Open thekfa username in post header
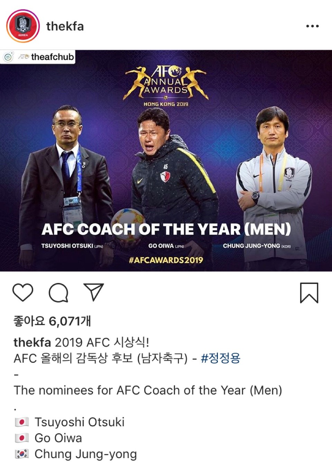The width and height of the screenshot is (332, 465). [x=65, y=26]
